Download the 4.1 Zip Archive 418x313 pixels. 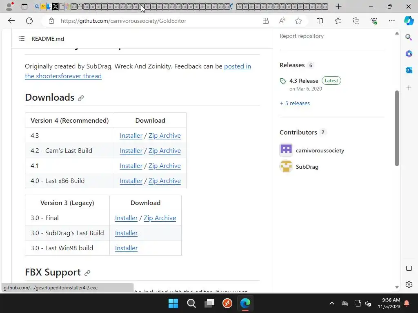[165, 165]
